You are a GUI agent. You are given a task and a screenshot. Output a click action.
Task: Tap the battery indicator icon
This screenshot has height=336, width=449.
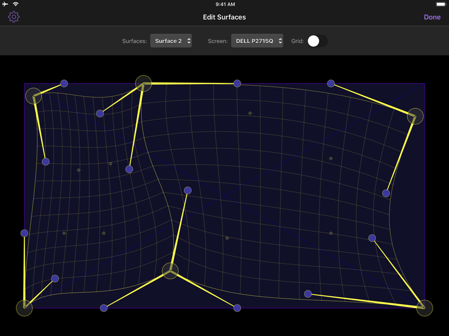coord(441,4)
